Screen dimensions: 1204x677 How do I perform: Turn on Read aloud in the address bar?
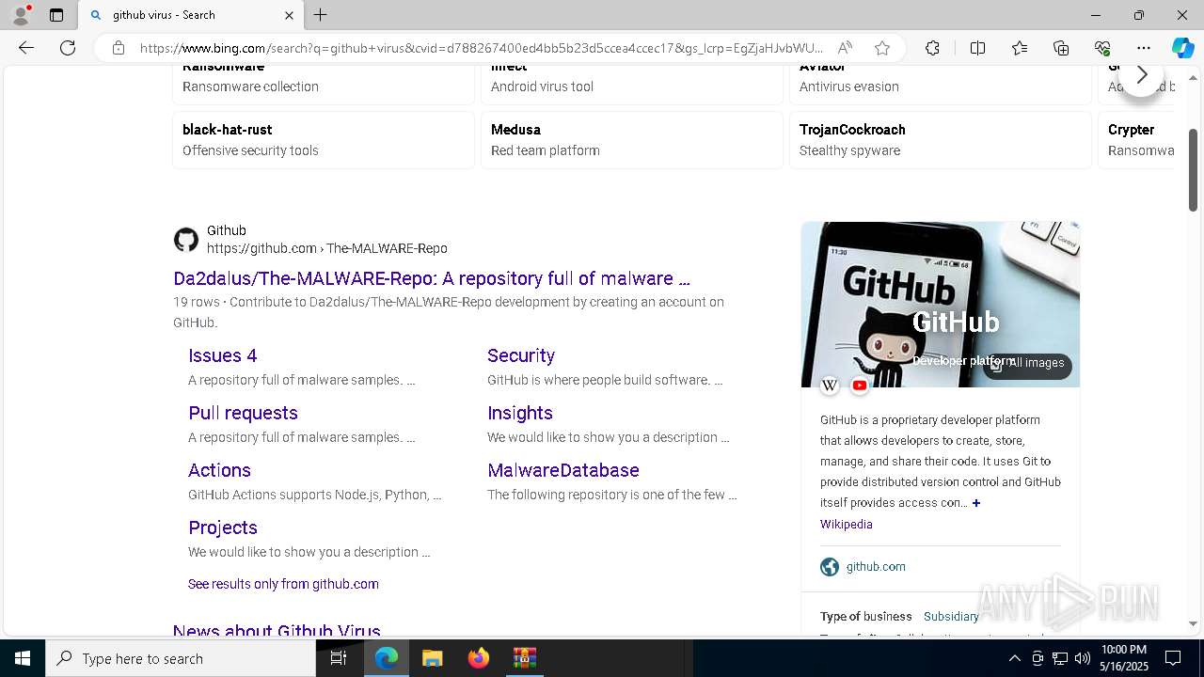pyautogui.click(x=845, y=48)
